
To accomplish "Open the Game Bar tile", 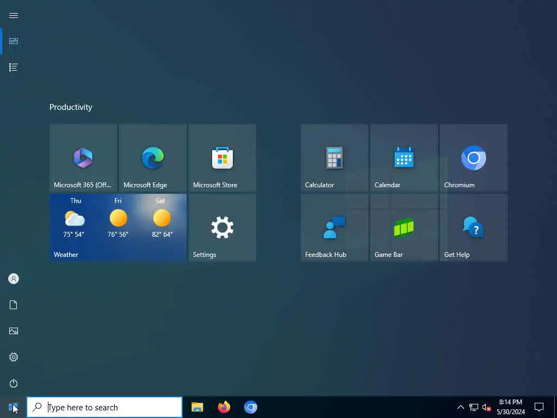I will click(x=404, y=228).
